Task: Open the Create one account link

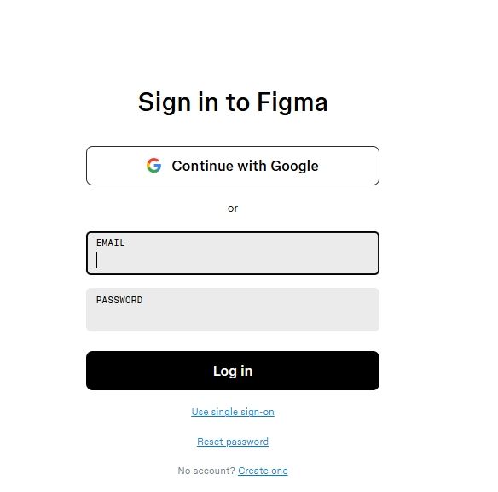Action: (x=263, y=471)
